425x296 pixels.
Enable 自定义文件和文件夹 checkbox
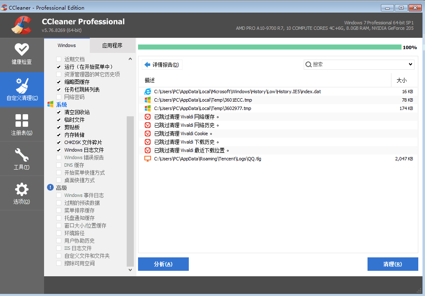(59, 256)
